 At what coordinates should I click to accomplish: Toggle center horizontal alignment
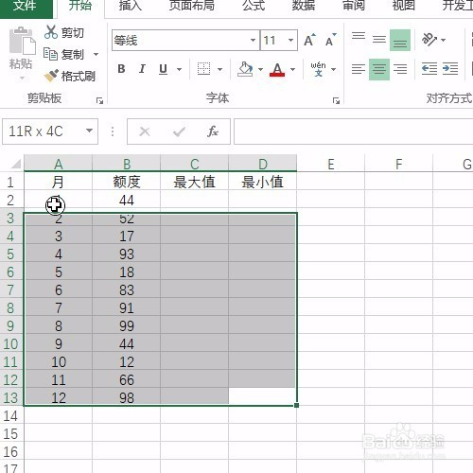coord(379,69)
